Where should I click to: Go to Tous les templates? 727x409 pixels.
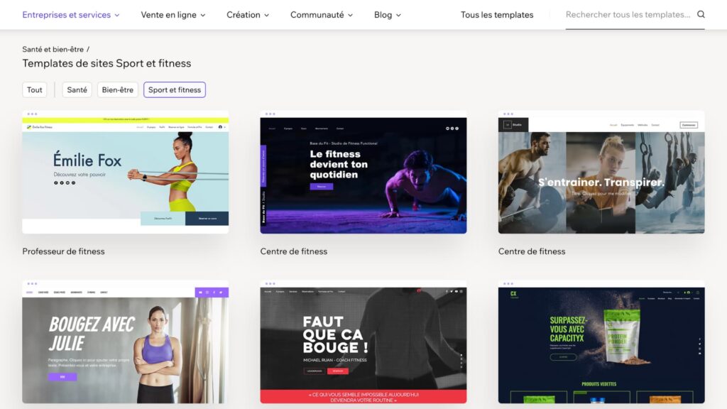[496, 15]
